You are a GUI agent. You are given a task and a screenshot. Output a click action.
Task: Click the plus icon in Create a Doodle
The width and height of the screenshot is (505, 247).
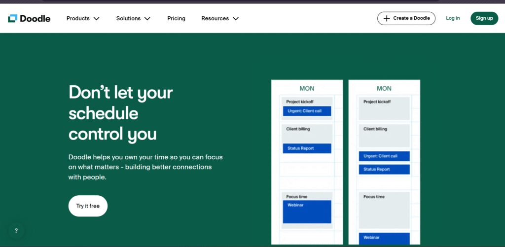pos(387,18)
